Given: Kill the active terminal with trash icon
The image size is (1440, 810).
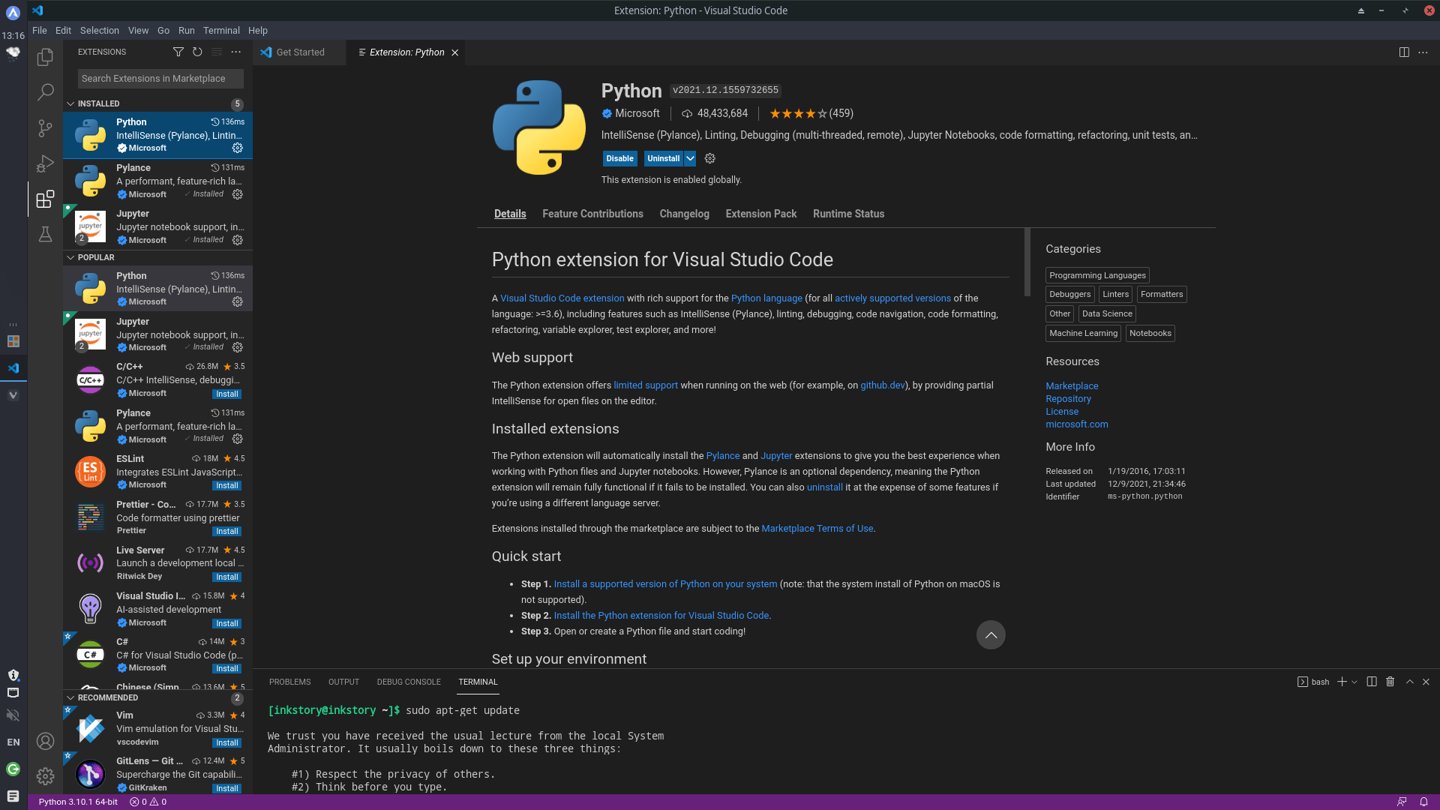Looking at the screenshot, I should coord(1390,682).
